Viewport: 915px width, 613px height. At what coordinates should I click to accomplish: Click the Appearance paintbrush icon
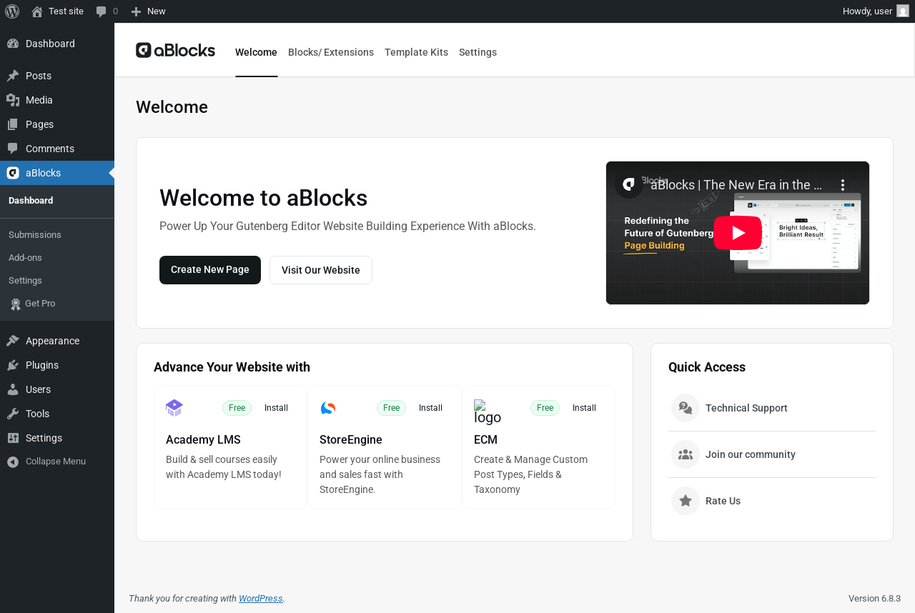pos(13,341)
